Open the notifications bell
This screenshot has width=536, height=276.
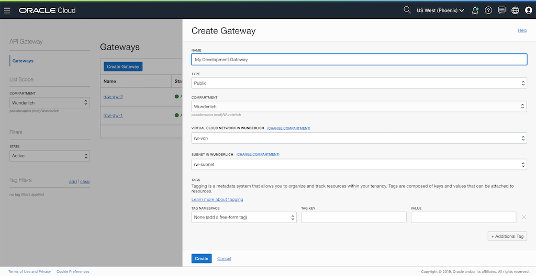(475, 10)
